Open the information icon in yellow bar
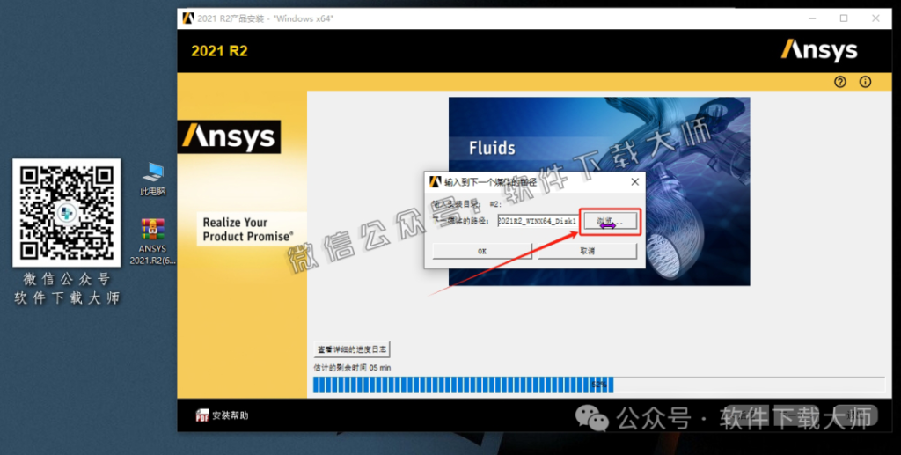 pos(865,82)
